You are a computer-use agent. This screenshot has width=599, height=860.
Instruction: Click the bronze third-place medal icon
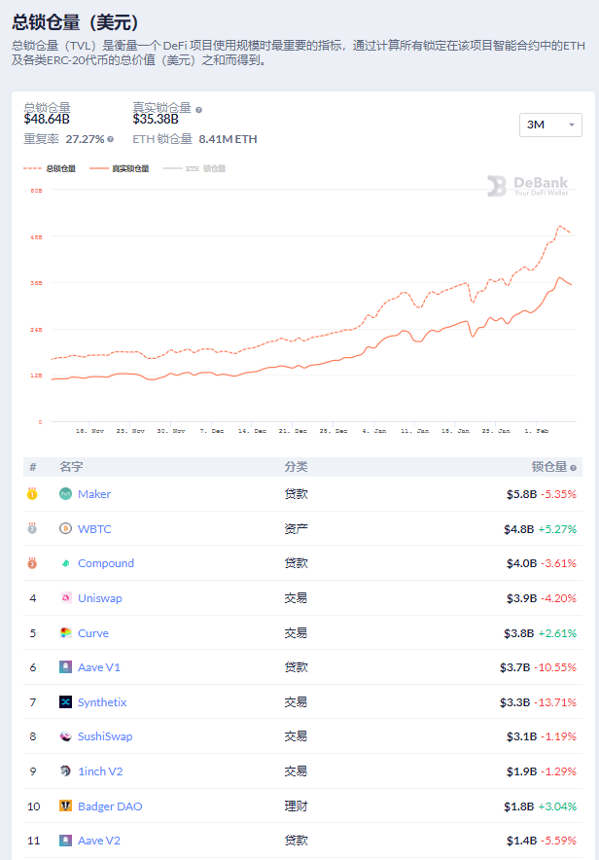tap(32, 563)
